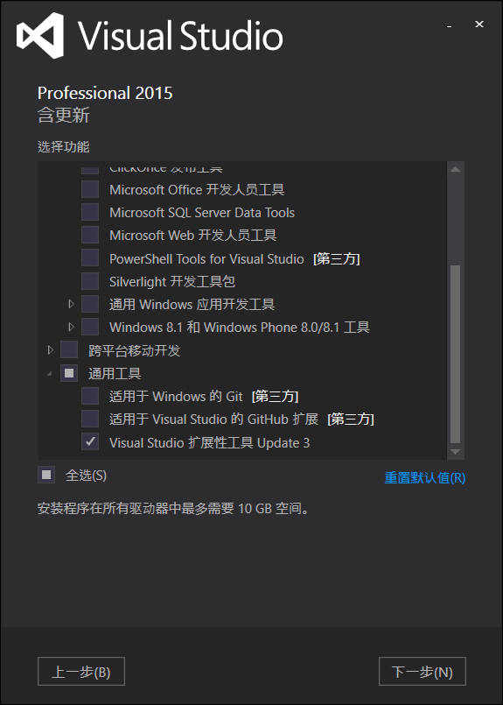Expand the 通用 Windows 应用开发工具 node
This screenshot has height=705, width=503.
click(71, 305)
